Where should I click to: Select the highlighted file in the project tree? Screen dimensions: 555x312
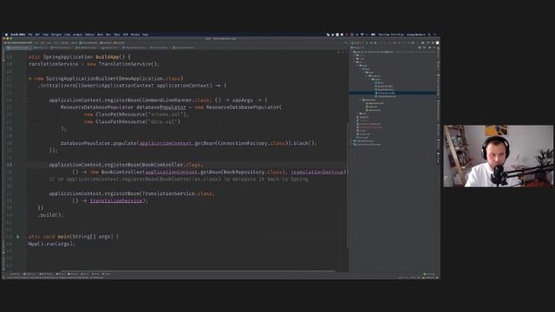click(x=392, y=93)
